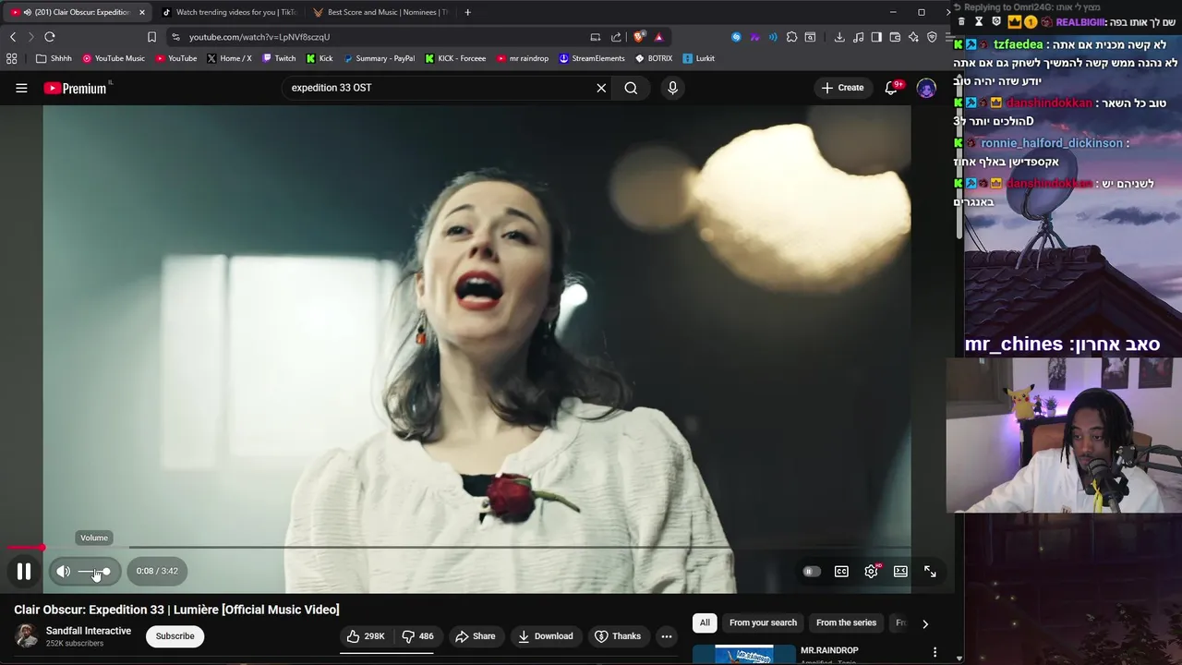This screenshot has width=1182, height=665.
Task: Open Brave Shields lion icon
Action: pyautogui.click(x=638, y=37)
